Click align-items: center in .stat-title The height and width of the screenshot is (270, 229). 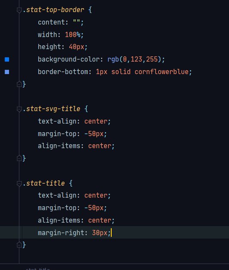tap(76, 220)
